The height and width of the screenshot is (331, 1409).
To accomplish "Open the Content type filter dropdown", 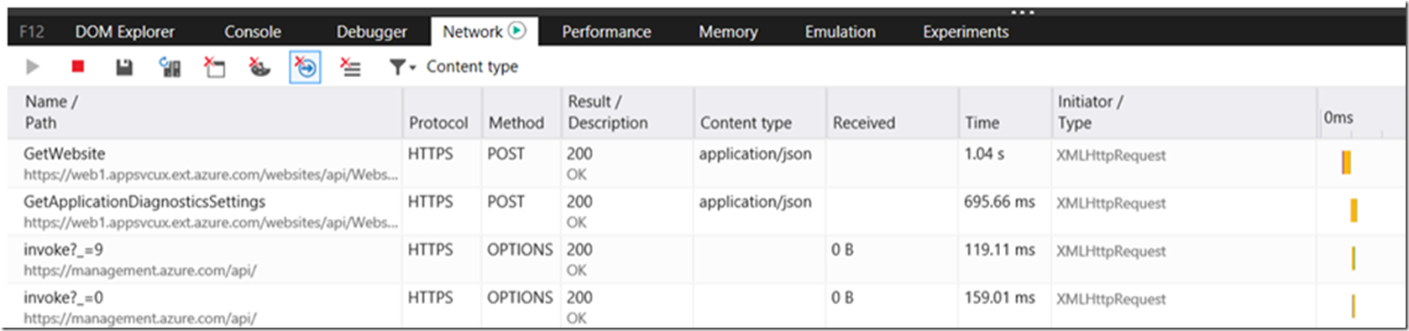I will click(x=453, y=67).
